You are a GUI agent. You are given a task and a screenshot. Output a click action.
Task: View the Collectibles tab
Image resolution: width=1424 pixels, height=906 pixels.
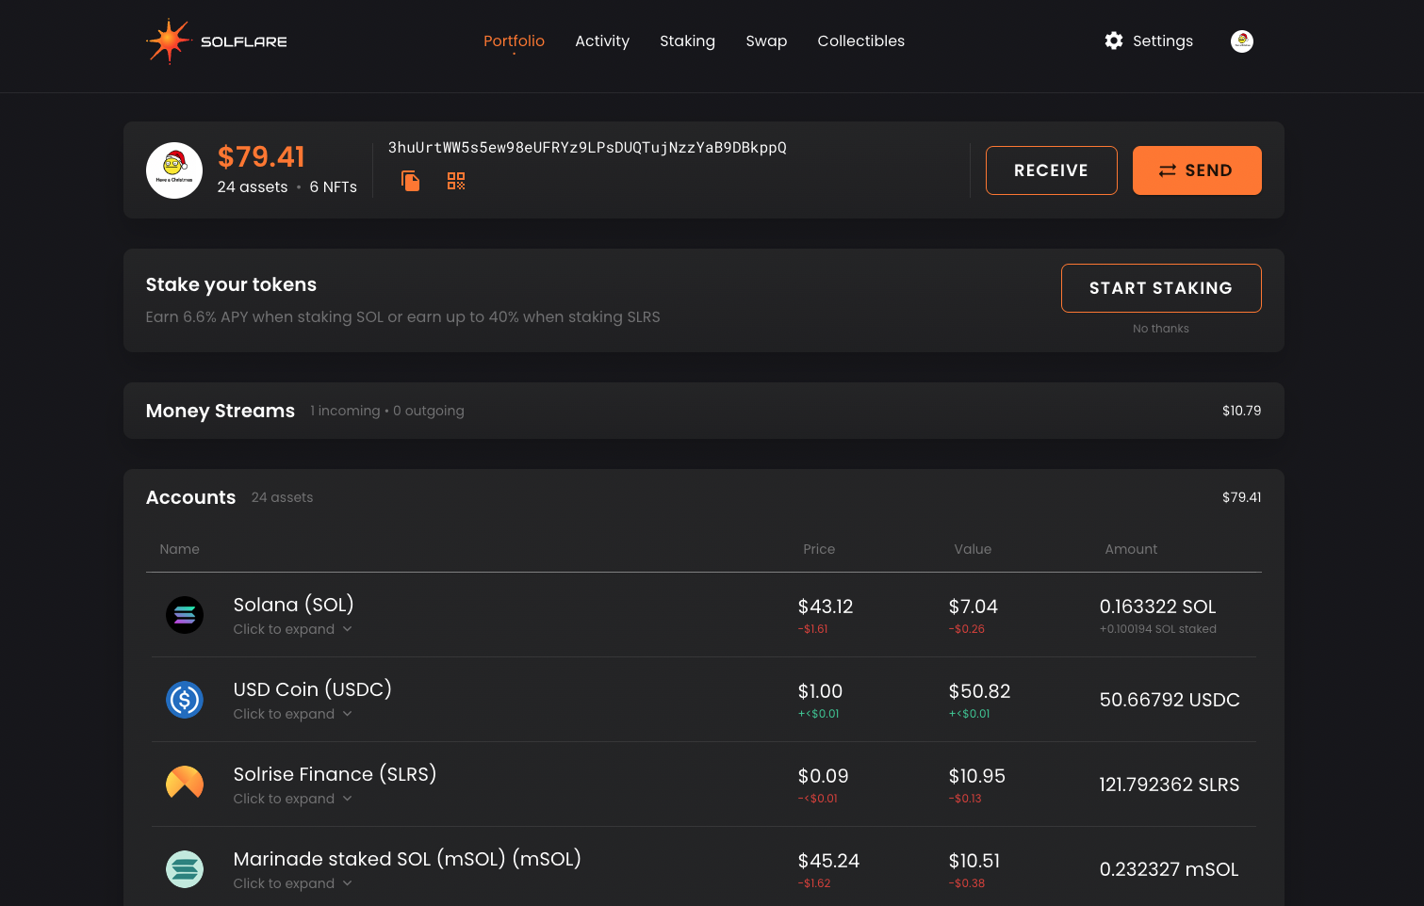tap(860, 40)
